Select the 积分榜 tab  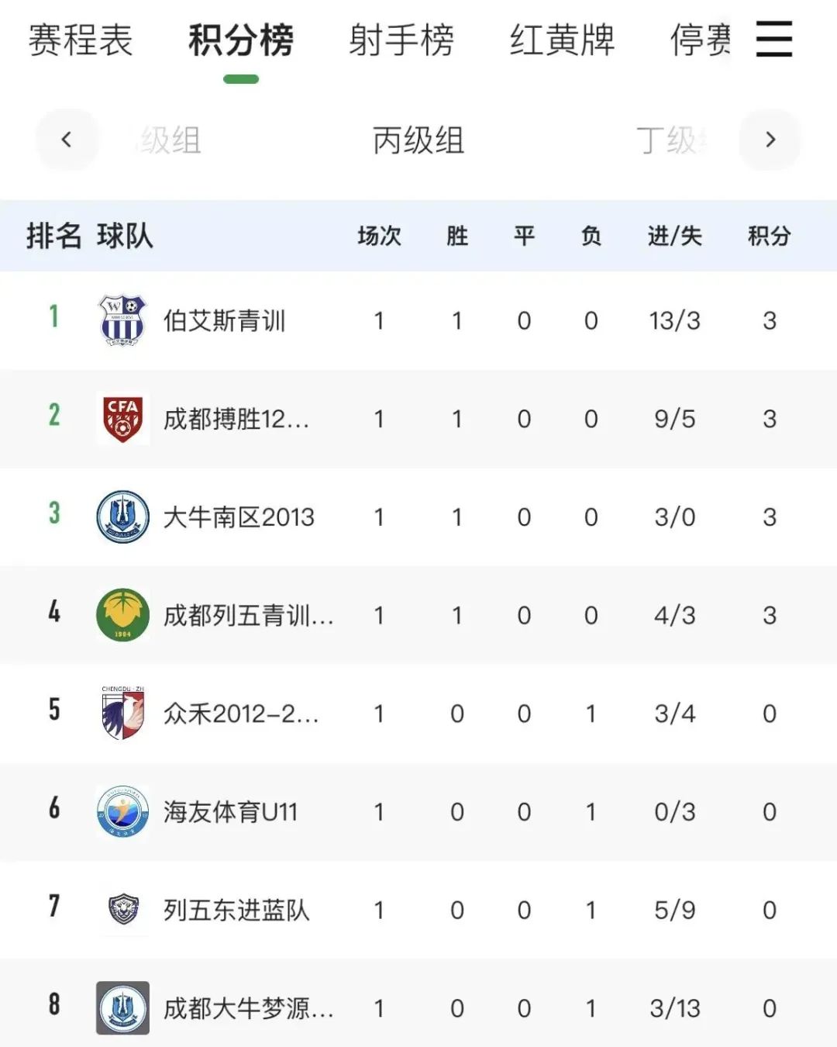coord(241,40)
